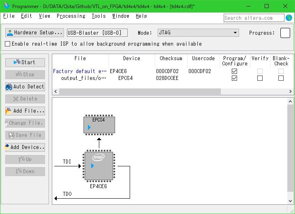
Task: Click the Programmer app icon in title bar
Action: pos(6,6)
